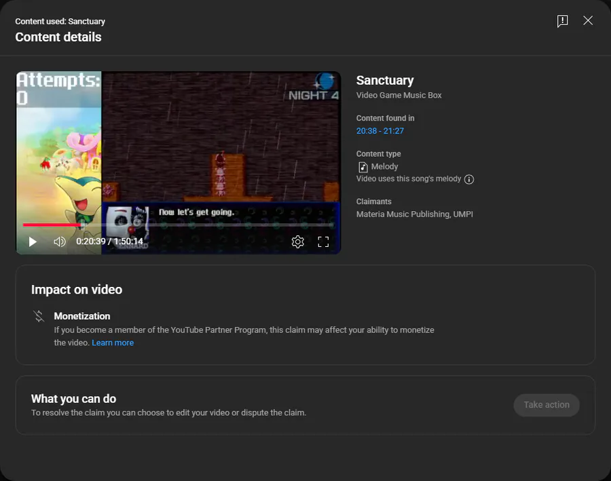This screenshot has height=481, width=611.
Task: Show info about melody content type
Action: pos(469,179)
